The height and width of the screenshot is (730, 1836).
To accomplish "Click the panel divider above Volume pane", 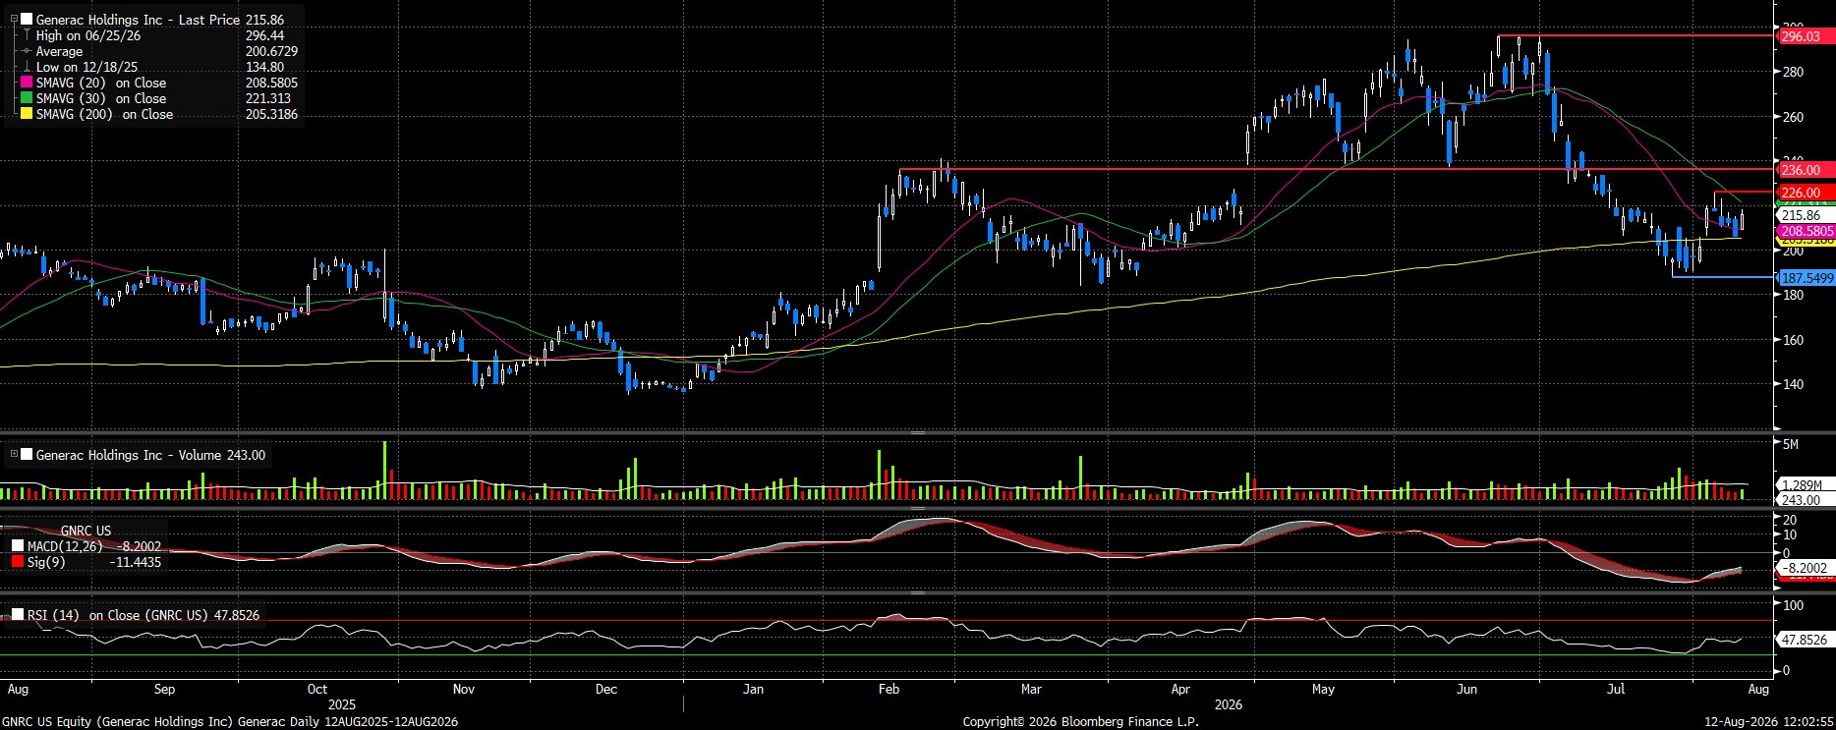I will coord(917,432).
